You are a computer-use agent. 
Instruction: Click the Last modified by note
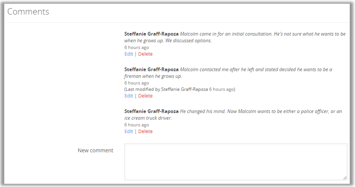[180, 89]
